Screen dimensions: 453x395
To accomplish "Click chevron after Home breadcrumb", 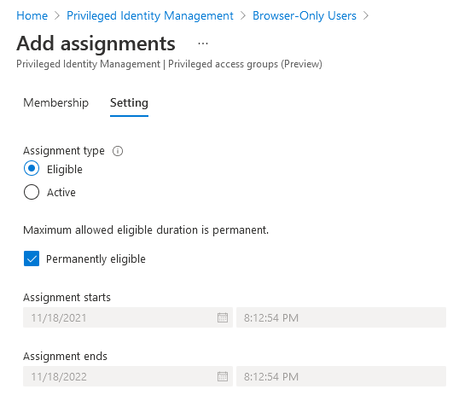I will [57, 15].
